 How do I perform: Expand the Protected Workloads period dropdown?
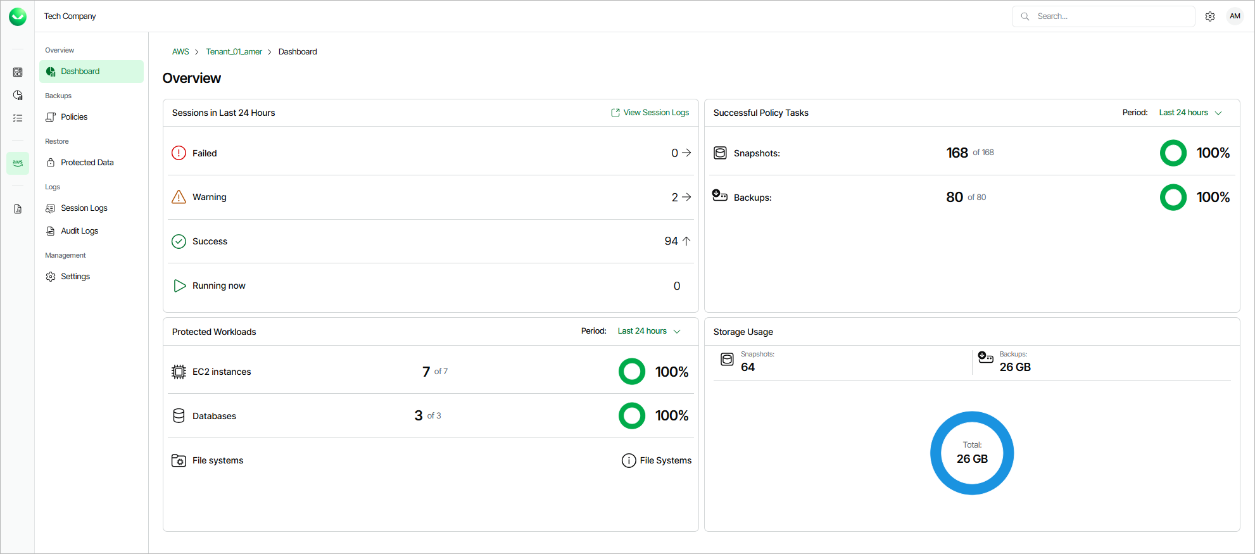pyautogui.click(x=648, y=331)
